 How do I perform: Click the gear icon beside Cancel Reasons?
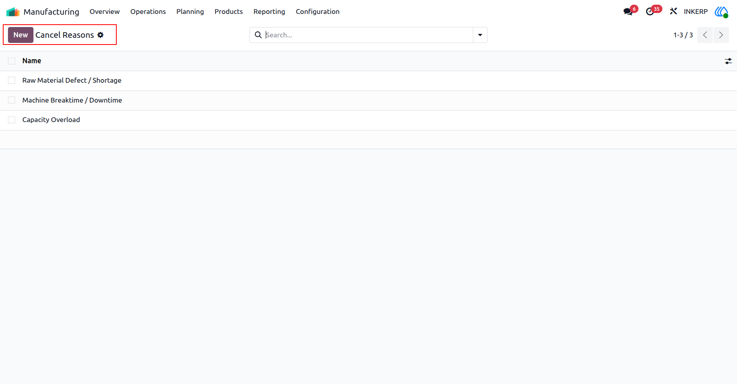(x=100, y=35)
